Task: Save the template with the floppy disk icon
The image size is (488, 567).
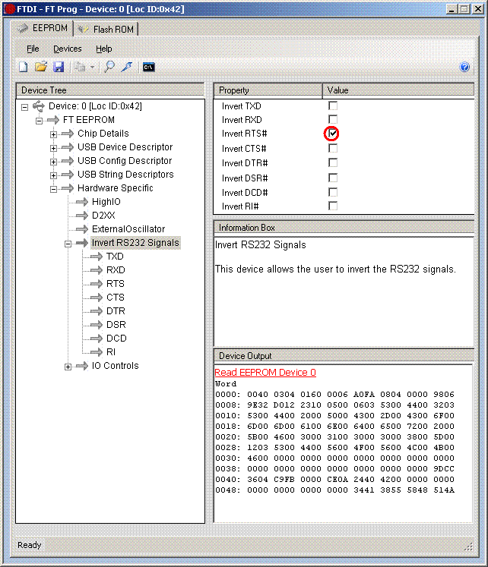Action: tap(59, 68)
